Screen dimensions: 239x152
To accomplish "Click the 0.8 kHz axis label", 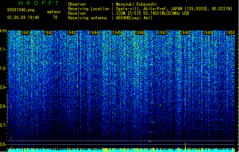I will pyautogui.click(x=3, y=106).
